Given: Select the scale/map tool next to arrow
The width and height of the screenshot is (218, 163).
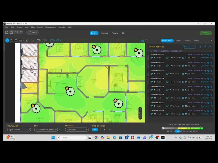Looking at the screenshot, I should point(12,40).
